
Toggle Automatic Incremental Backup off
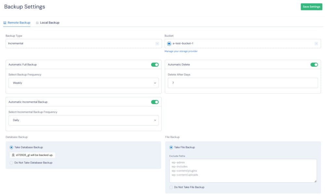[x=155, y=102]
